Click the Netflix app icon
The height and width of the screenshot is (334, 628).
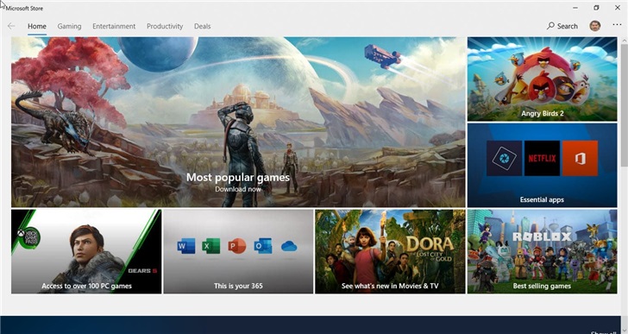click(542, 158)
